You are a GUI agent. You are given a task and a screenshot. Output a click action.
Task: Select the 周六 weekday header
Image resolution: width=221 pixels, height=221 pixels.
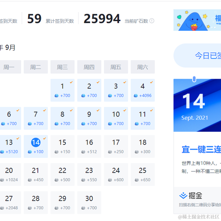pyautogui.click(x=143, y=67)
